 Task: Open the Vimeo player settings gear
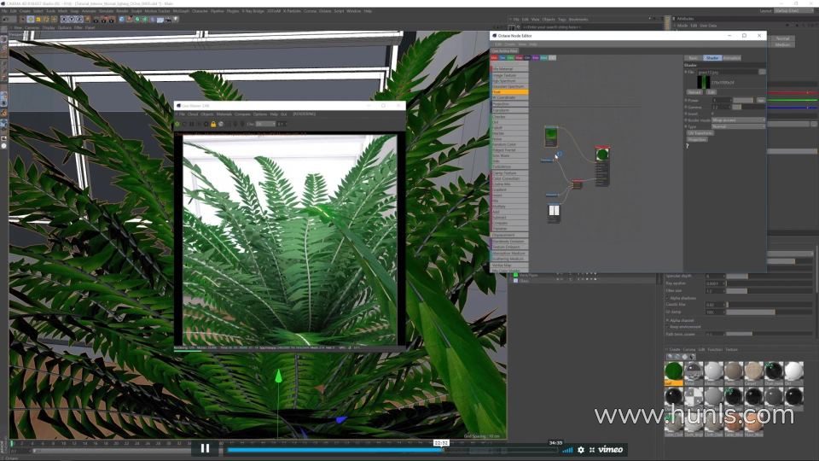pos(581,450)
